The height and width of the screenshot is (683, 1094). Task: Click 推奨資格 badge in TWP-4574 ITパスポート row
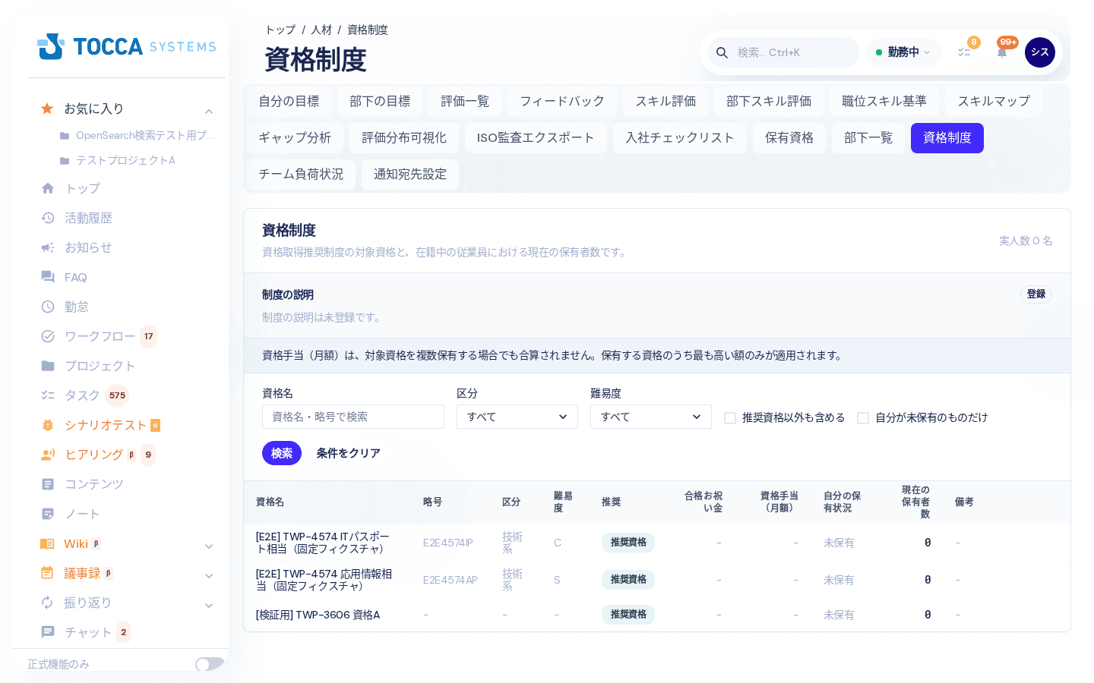click(x=628, y=543)
